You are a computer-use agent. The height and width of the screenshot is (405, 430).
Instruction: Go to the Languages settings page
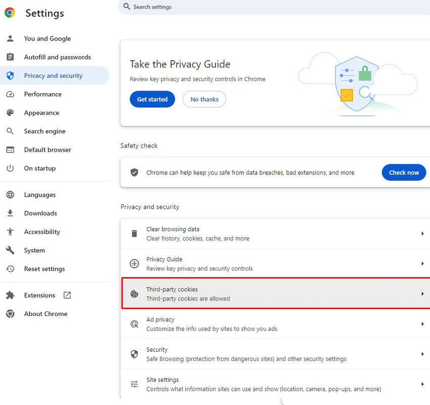point(39,195)
